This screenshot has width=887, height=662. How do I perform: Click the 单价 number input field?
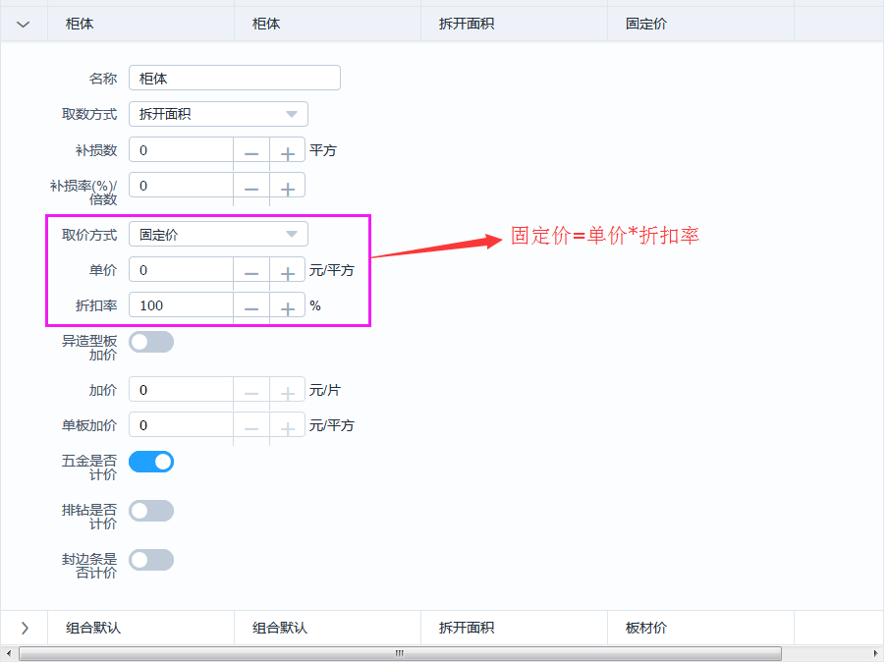click(x=181, y=270)
